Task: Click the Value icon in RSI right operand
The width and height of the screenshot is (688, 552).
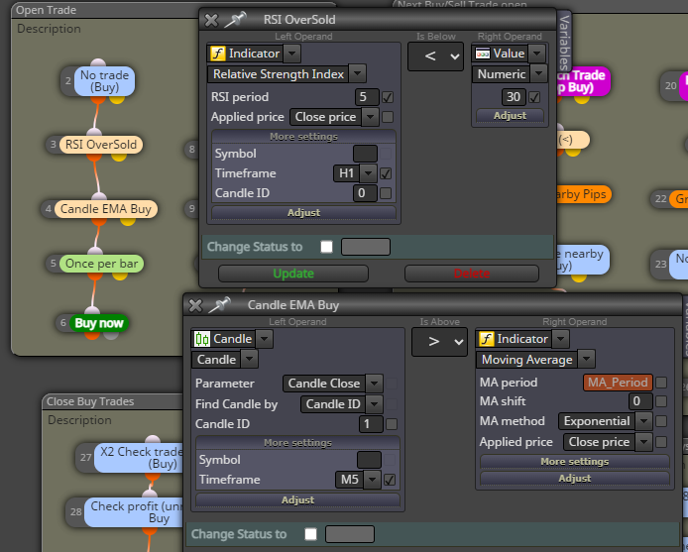Action: pyautogui.click(x=483, y=54)
